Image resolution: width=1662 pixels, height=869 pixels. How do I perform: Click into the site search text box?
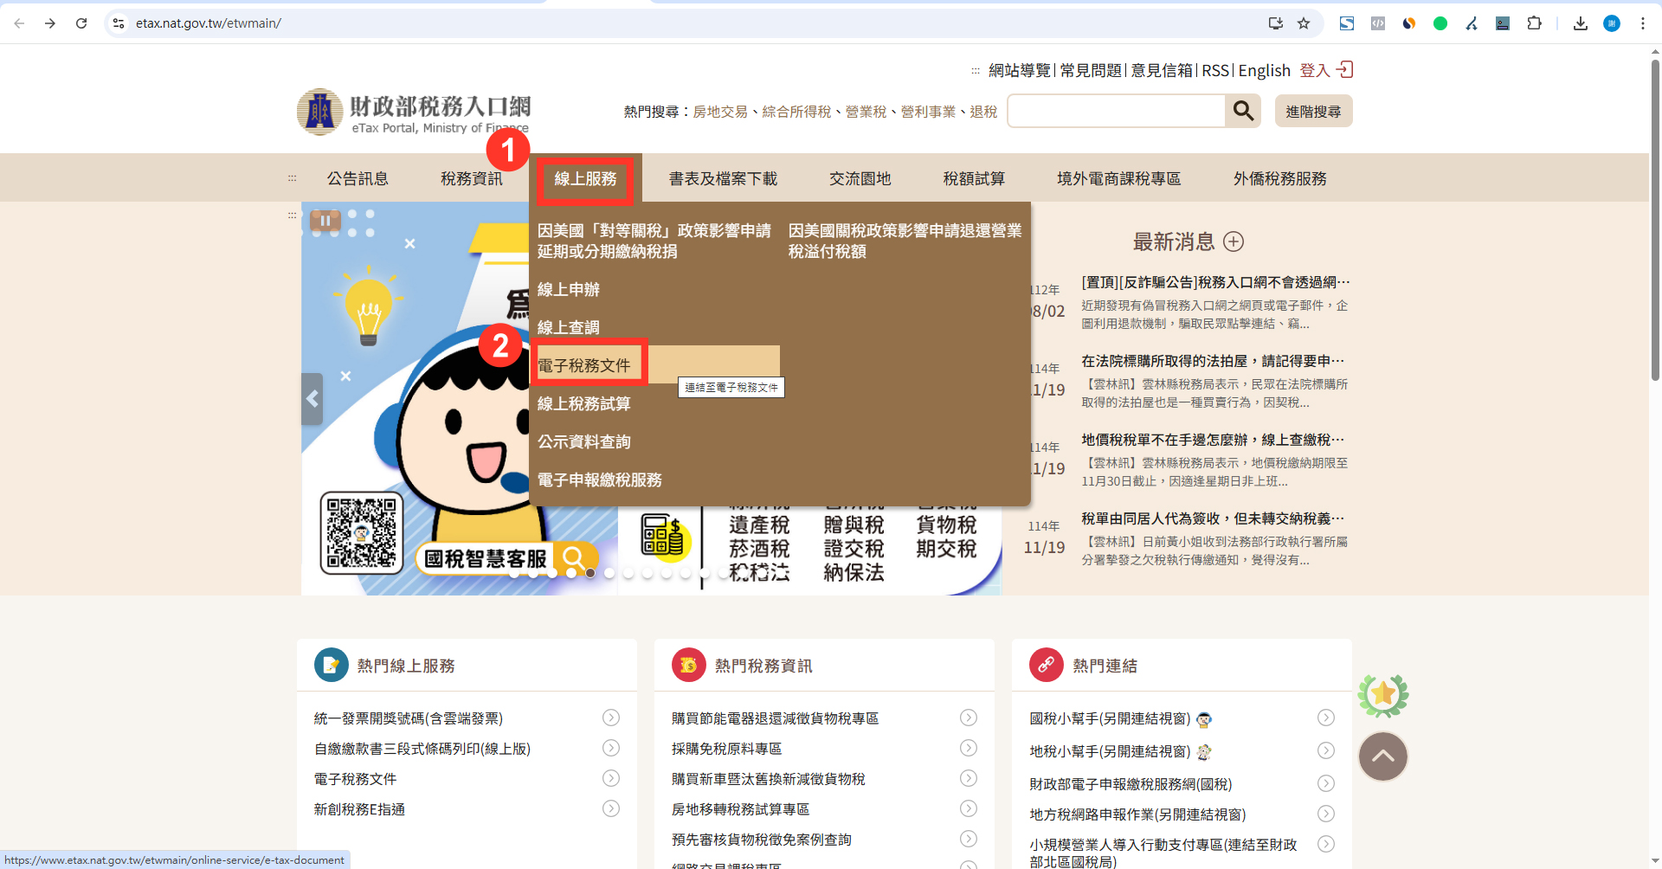[x=1116, y=112]
